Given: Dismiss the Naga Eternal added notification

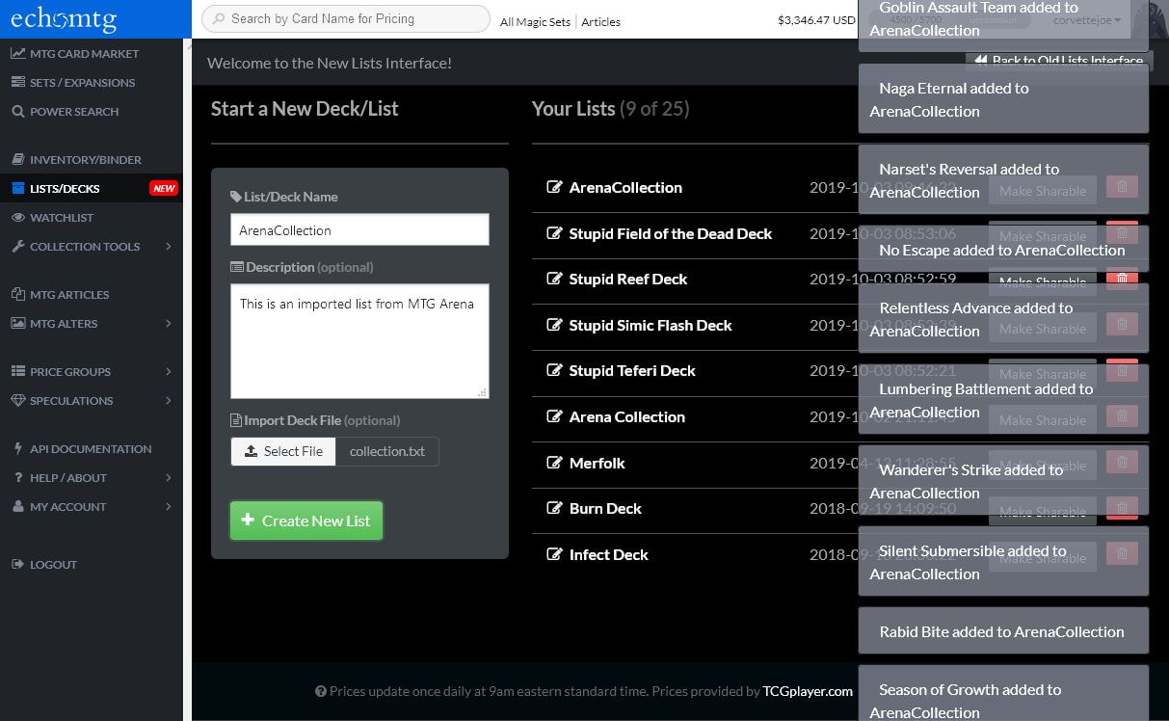Looking at the screenshot, I should point(1003,98).
